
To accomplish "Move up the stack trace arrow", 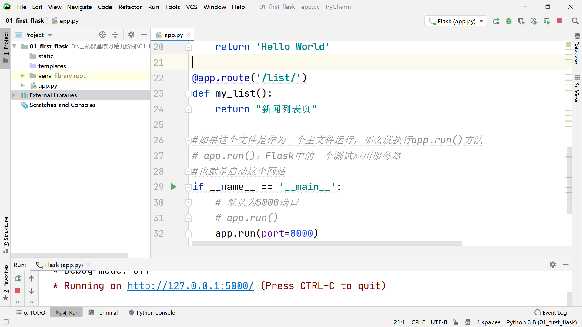I will 32,278.
